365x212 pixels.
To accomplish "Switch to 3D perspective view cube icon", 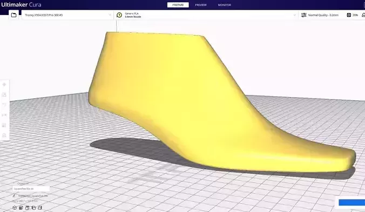I will click(15, 208).
